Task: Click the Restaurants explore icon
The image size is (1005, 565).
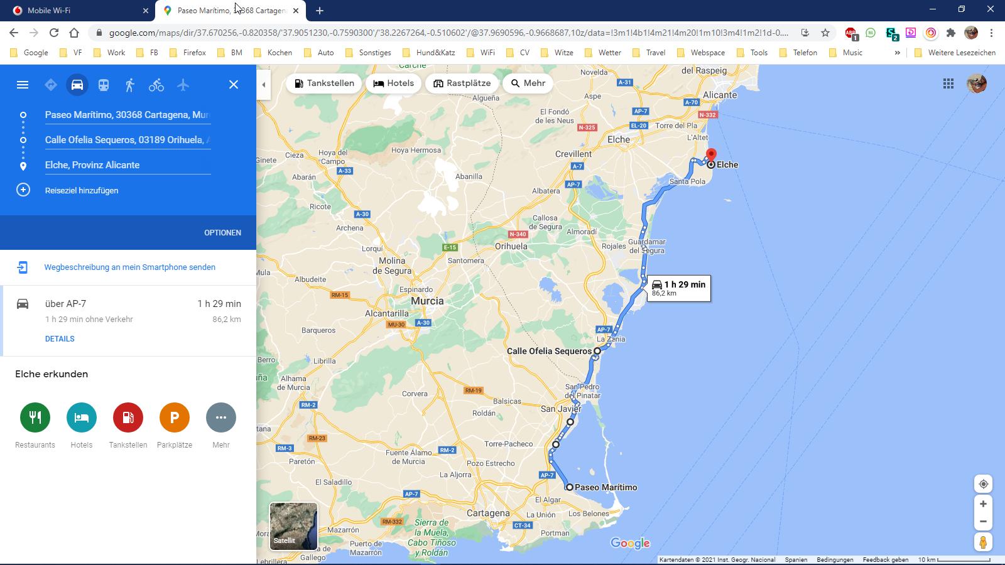Action: (35, 417)
